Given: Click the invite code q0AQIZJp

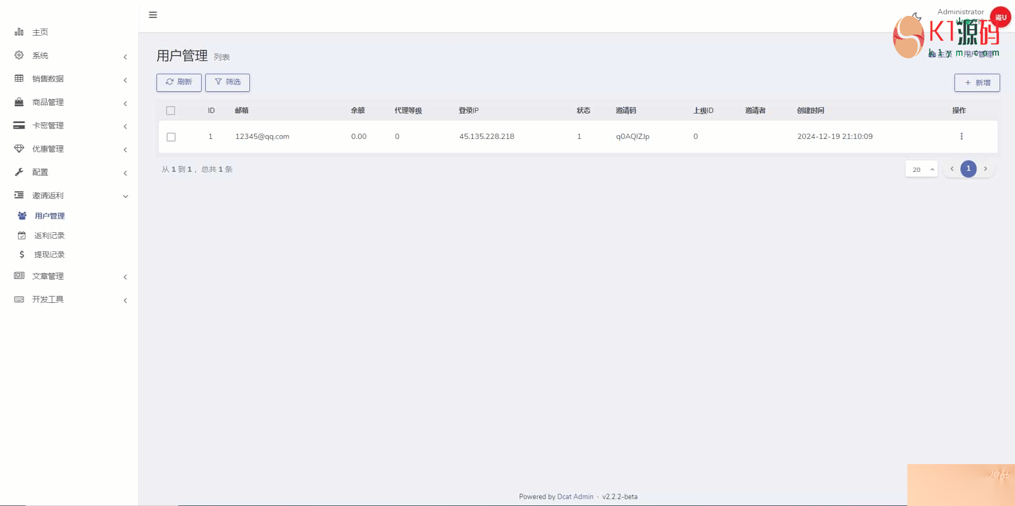Looking at the screenshot, I should pos(632,136).
